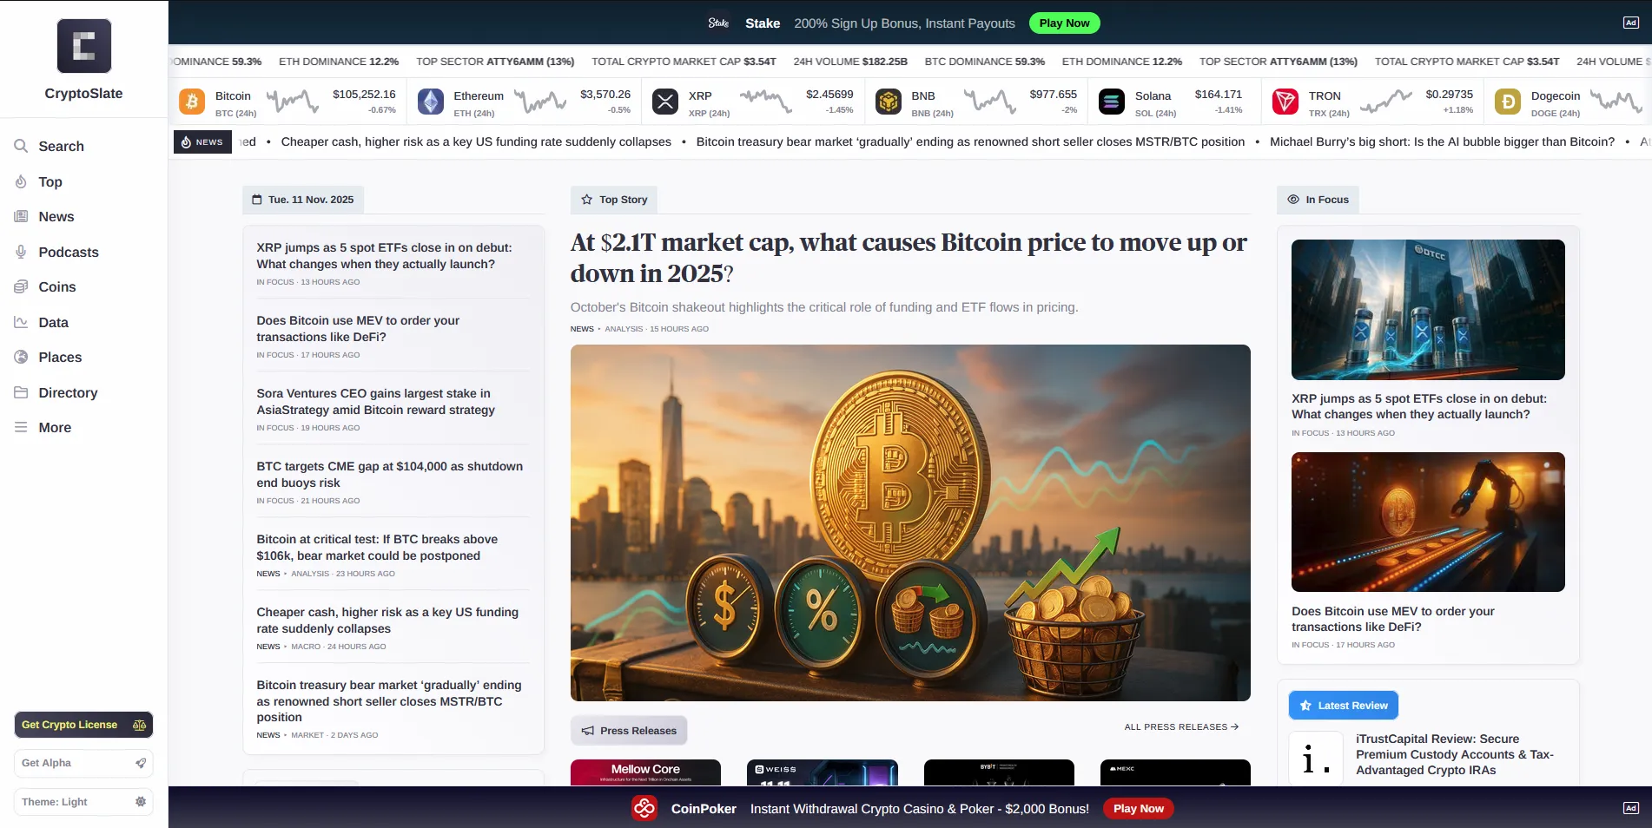1652x828 pixels.
Task: Click the send icon next to Get Alpha
Action: (141, 763)
